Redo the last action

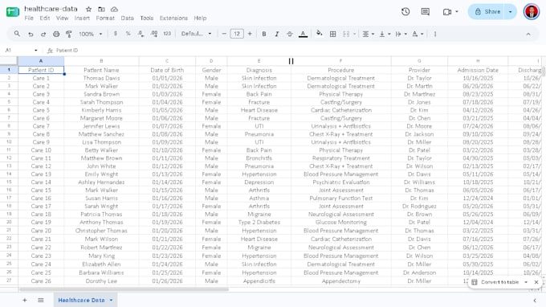click(43, 34)
